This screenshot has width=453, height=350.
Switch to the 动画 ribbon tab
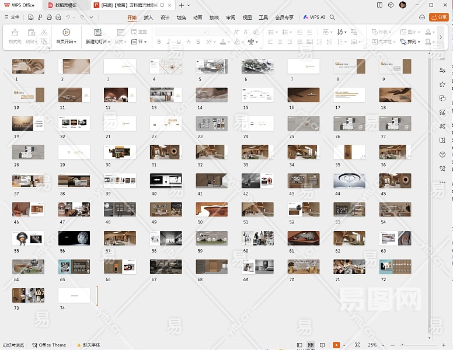(x=198, y=17)
